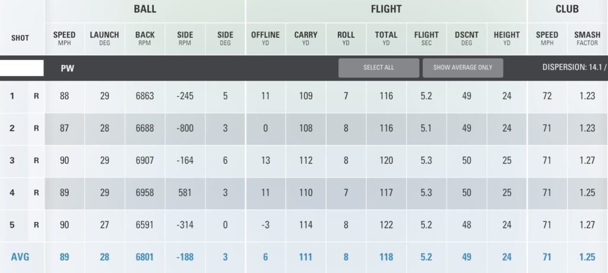
Task: Click the PW club label
Action: point(67,68)
